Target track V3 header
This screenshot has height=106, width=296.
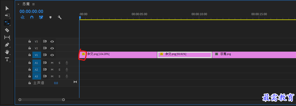pos(36,41)
